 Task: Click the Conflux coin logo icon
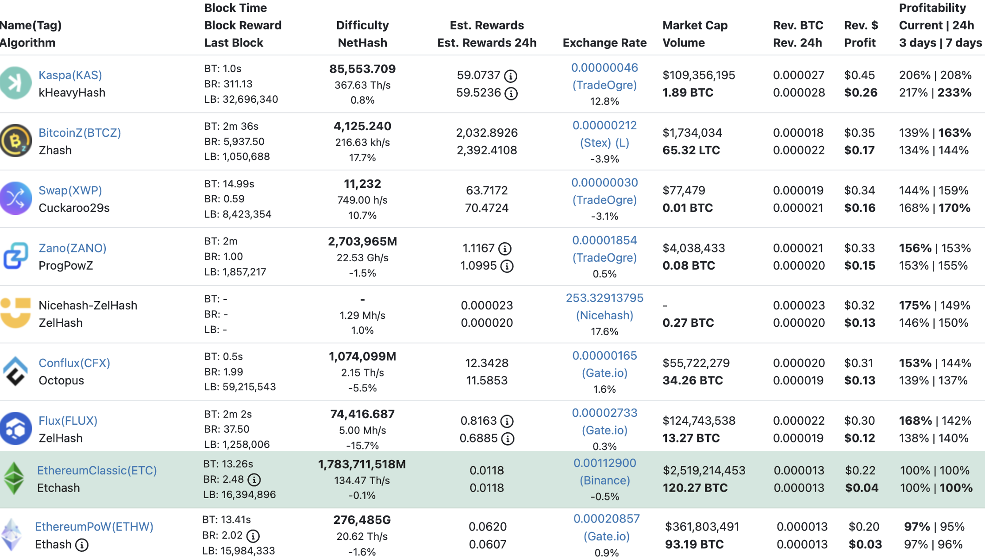tap(15, 371)
